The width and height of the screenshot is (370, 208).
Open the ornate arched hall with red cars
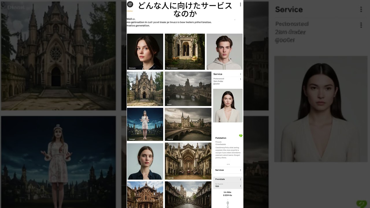point(188,161)
